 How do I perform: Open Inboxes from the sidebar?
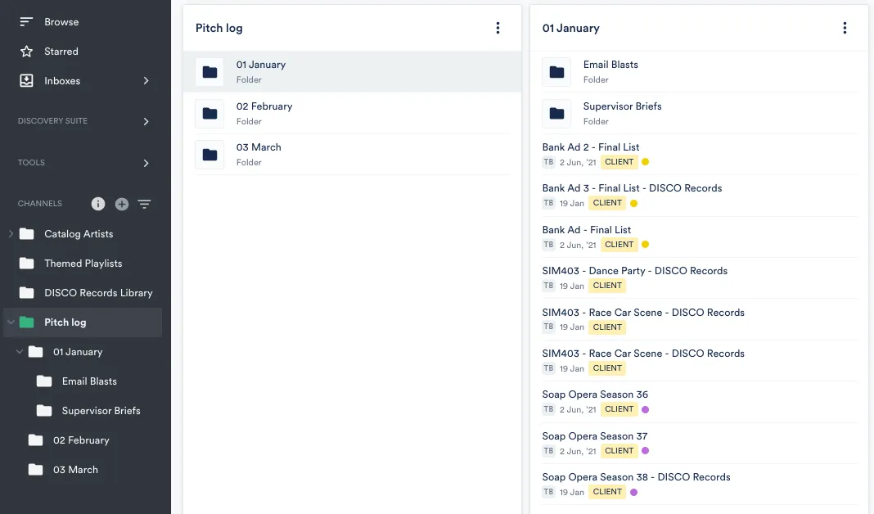[x=62, y=80]
